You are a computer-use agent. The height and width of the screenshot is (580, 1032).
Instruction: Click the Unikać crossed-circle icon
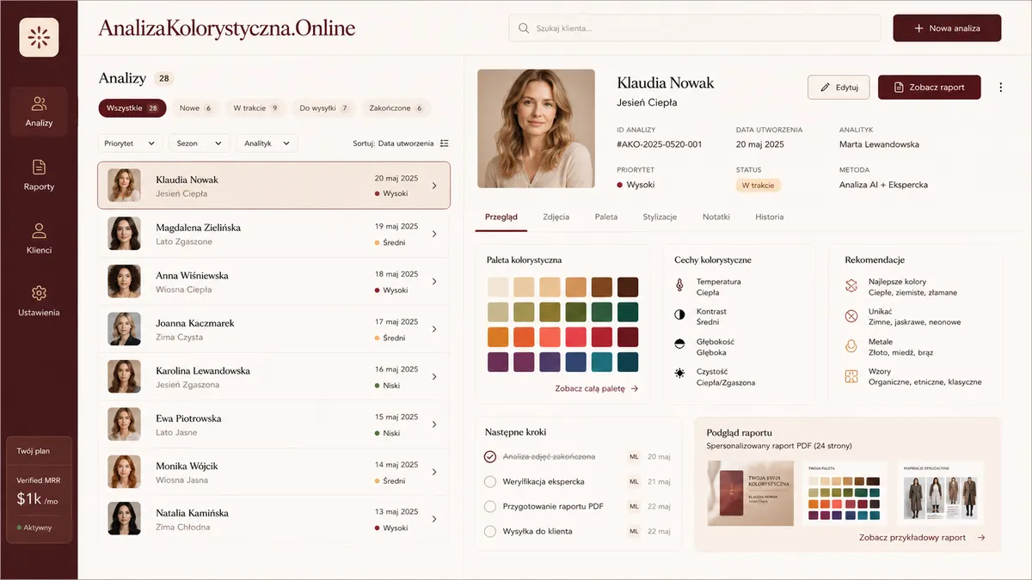(851, 315)
